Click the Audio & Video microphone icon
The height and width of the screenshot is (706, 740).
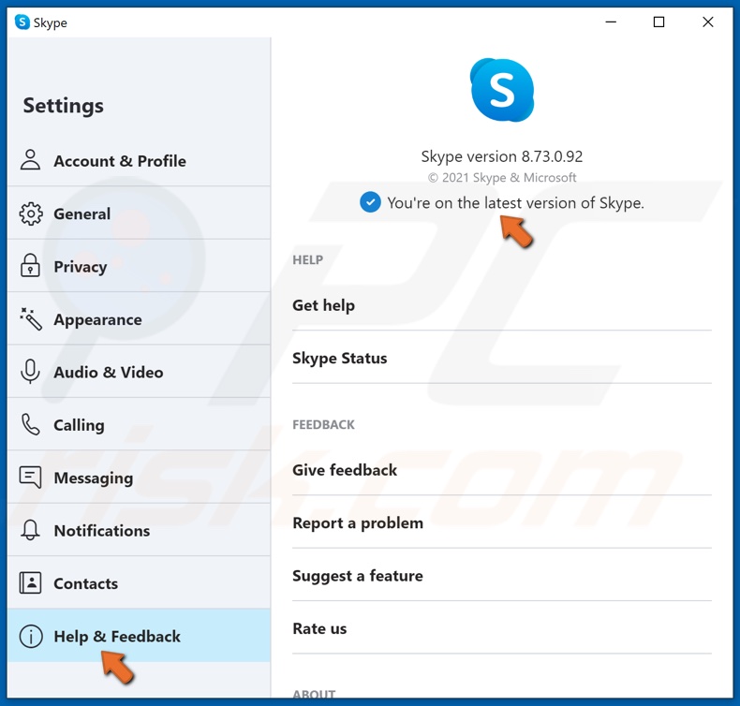click(30, 371)
